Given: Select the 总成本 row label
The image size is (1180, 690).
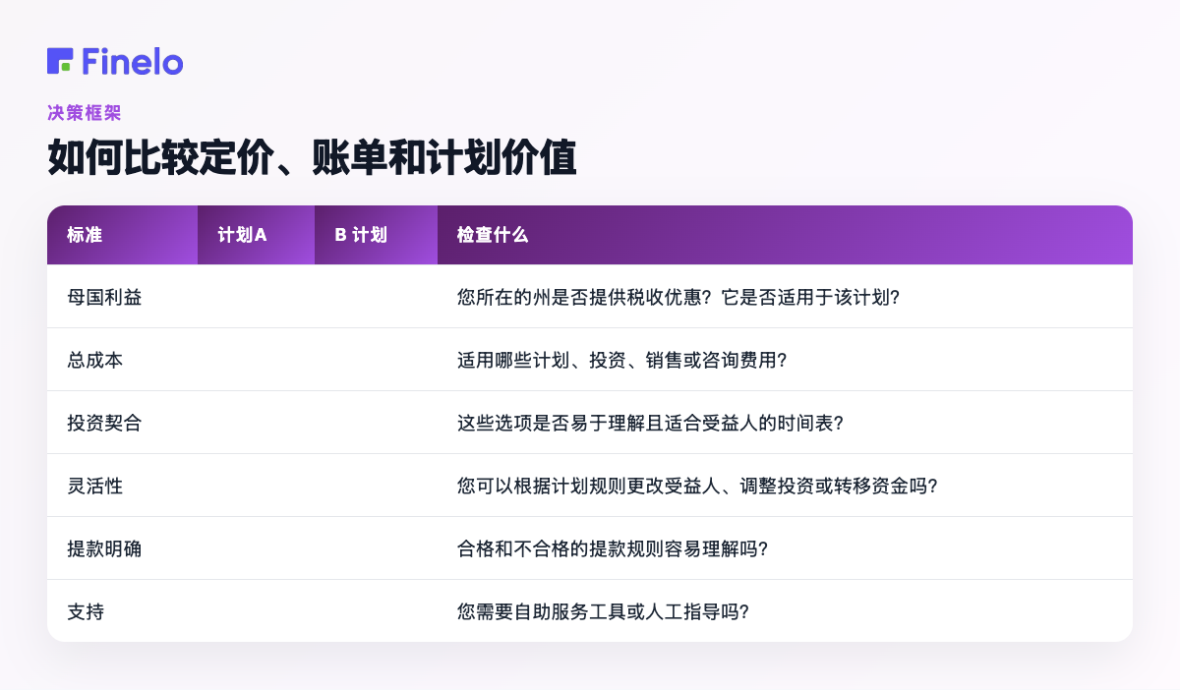Looking at the screenshot, I should point(94,360).
